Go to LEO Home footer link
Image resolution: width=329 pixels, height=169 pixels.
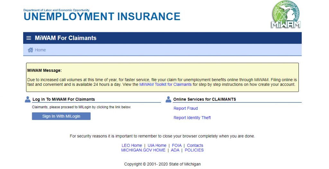132,145
